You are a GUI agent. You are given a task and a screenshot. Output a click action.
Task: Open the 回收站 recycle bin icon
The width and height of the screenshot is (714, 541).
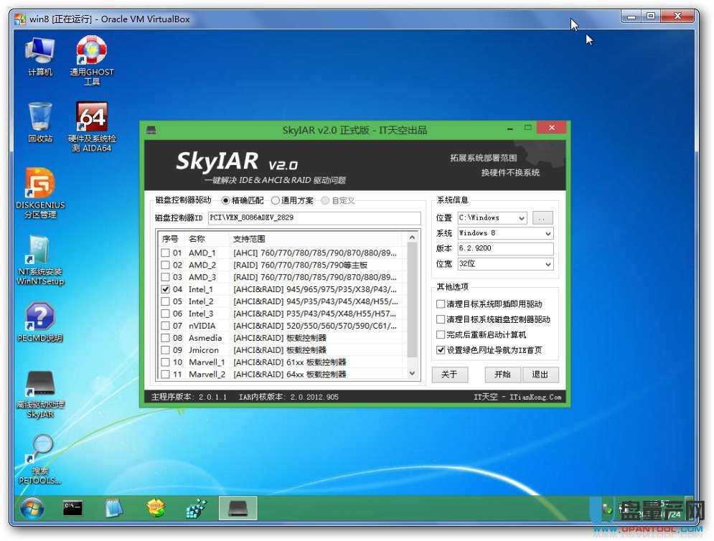[40, 118]
